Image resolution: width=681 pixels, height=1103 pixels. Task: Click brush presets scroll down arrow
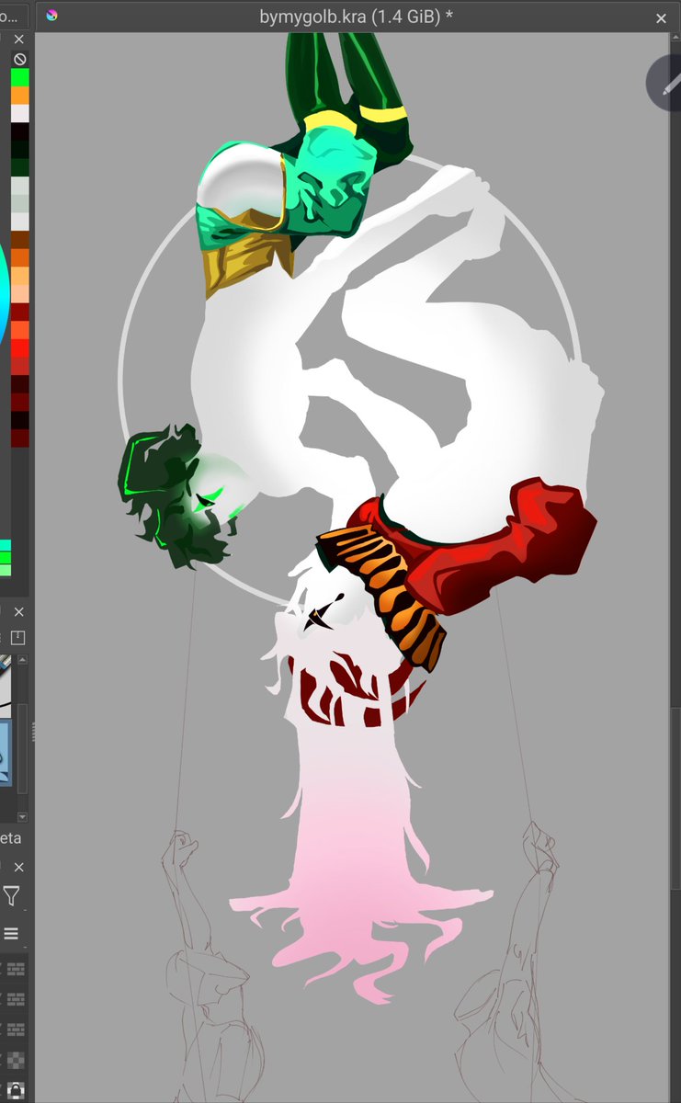[x=22, y=817]
